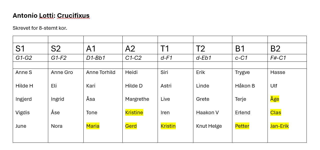Select the B2 column header cell
This screenshot has height=150, width=320.
(287, 48)
